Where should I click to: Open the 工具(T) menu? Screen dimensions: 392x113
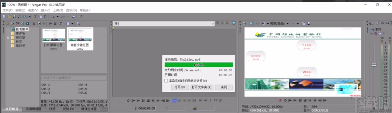tap(58, 10)
